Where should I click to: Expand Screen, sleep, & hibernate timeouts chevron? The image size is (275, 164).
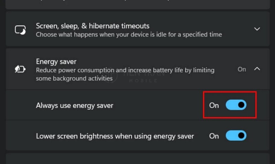257,29
